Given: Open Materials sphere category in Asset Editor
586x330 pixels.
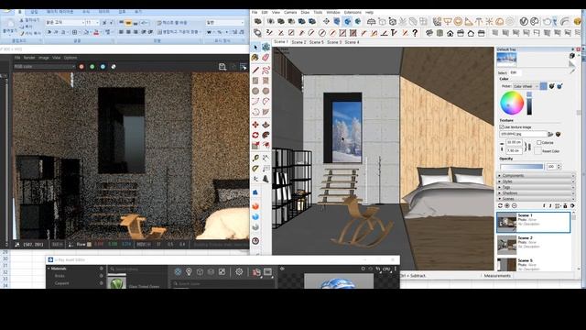Looking at the screenshot, I should 178,272.
